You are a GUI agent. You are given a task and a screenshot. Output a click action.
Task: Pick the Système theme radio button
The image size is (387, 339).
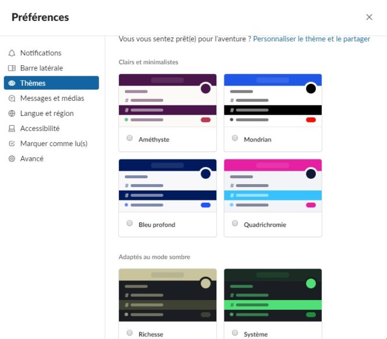coord(235,333)
